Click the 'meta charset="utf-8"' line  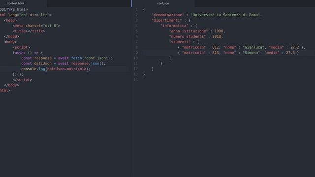(36, 26)
